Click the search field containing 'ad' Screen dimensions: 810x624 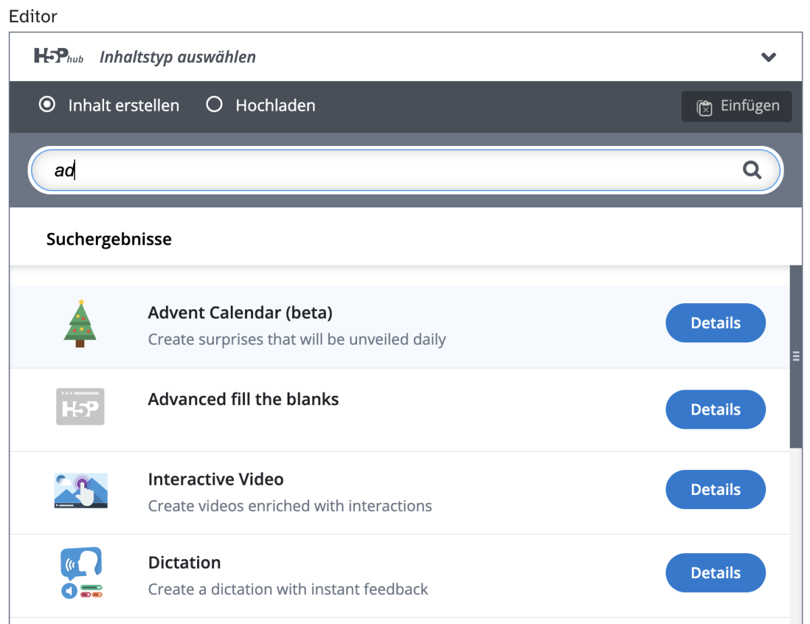tap(391, 170)
